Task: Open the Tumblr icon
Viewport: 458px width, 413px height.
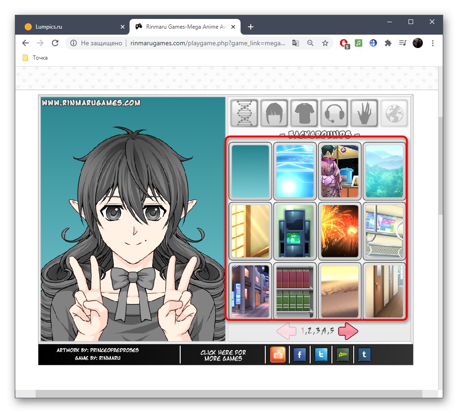Action: pos(364,355)
